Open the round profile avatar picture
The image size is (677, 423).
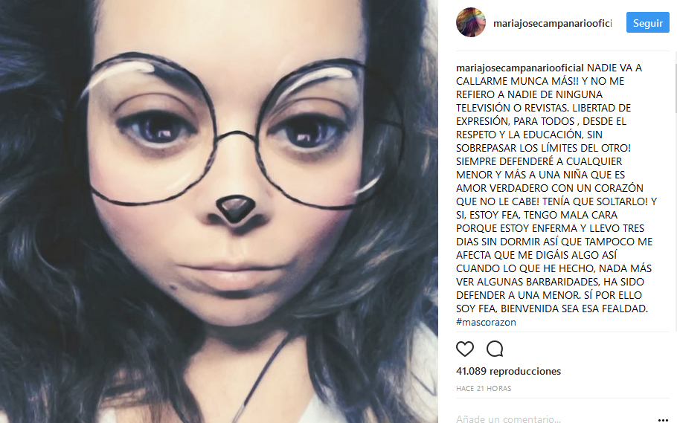pos(471,22)
